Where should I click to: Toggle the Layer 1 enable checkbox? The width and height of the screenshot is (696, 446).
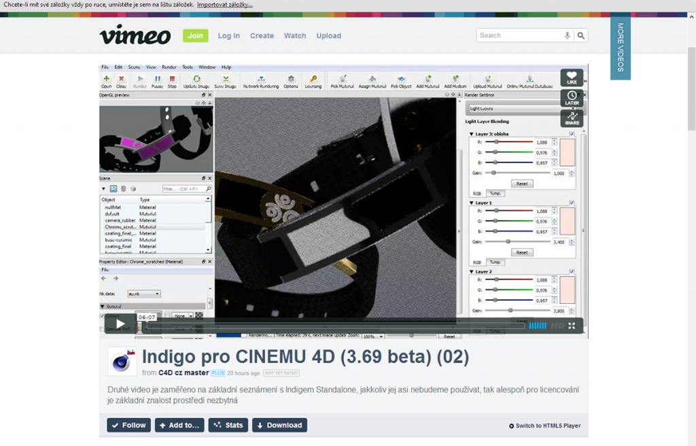click(x=572, y=203)
